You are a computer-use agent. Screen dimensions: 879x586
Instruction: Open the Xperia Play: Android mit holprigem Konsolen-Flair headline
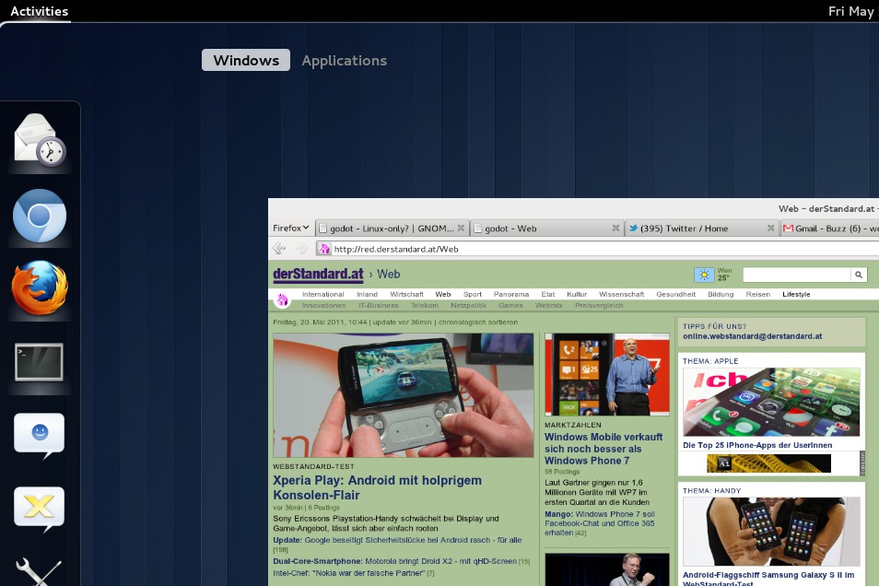pyautogui.click(x=377, y=487)
